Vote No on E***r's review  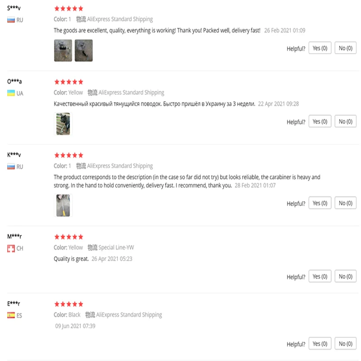345,344
